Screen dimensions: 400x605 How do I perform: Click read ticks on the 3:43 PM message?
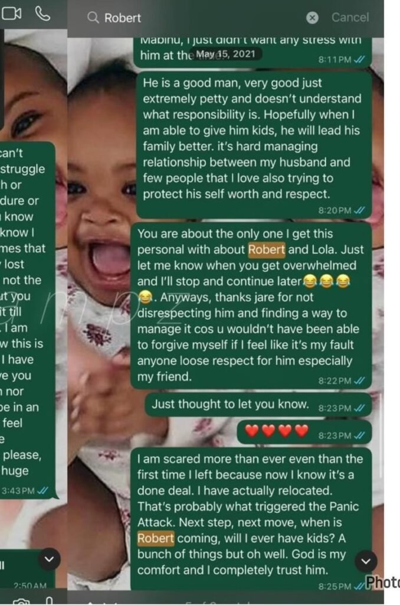point(42,491)
